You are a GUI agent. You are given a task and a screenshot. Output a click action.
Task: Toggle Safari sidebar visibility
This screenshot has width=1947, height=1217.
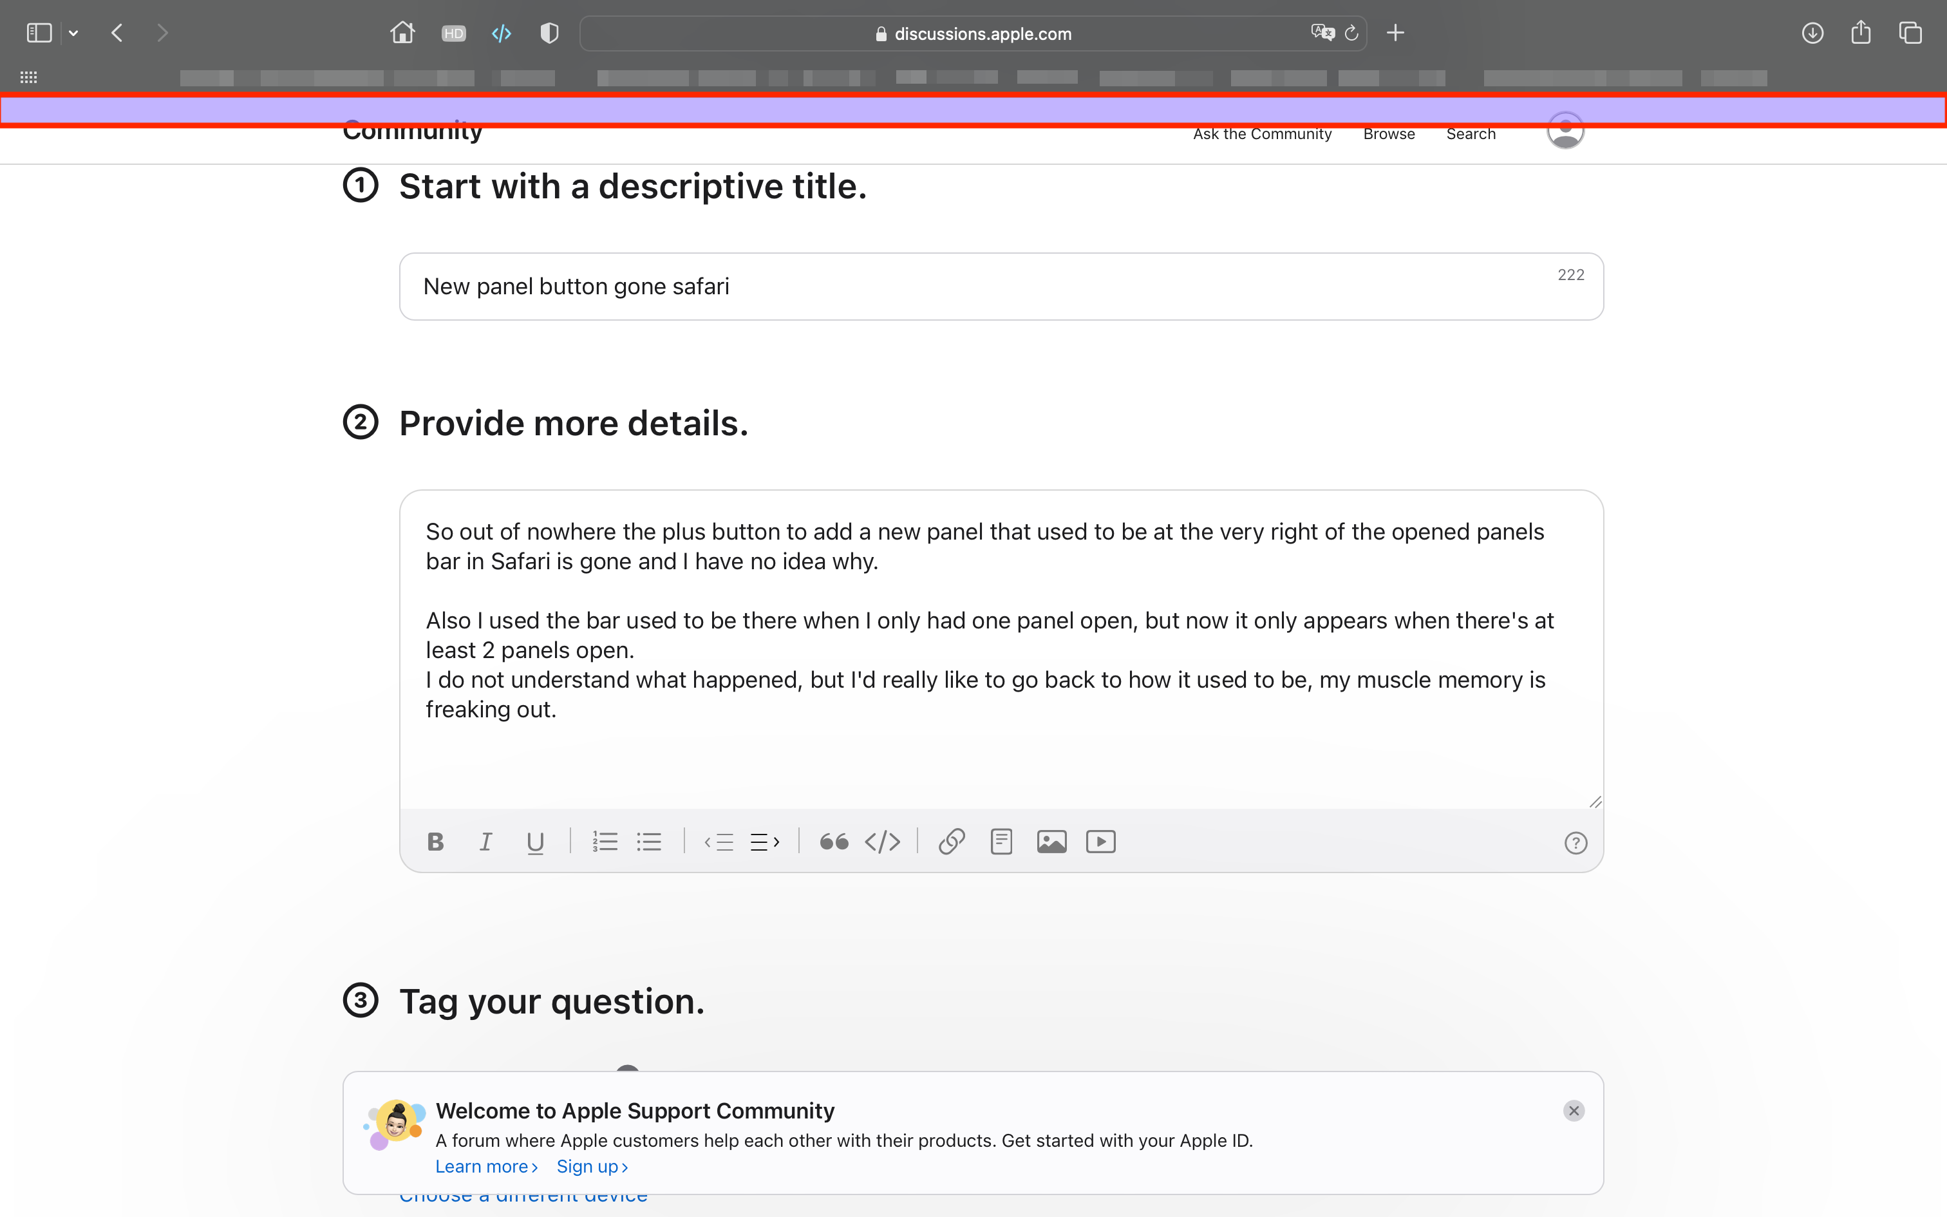pyautogui.click(x=39, y=33)
